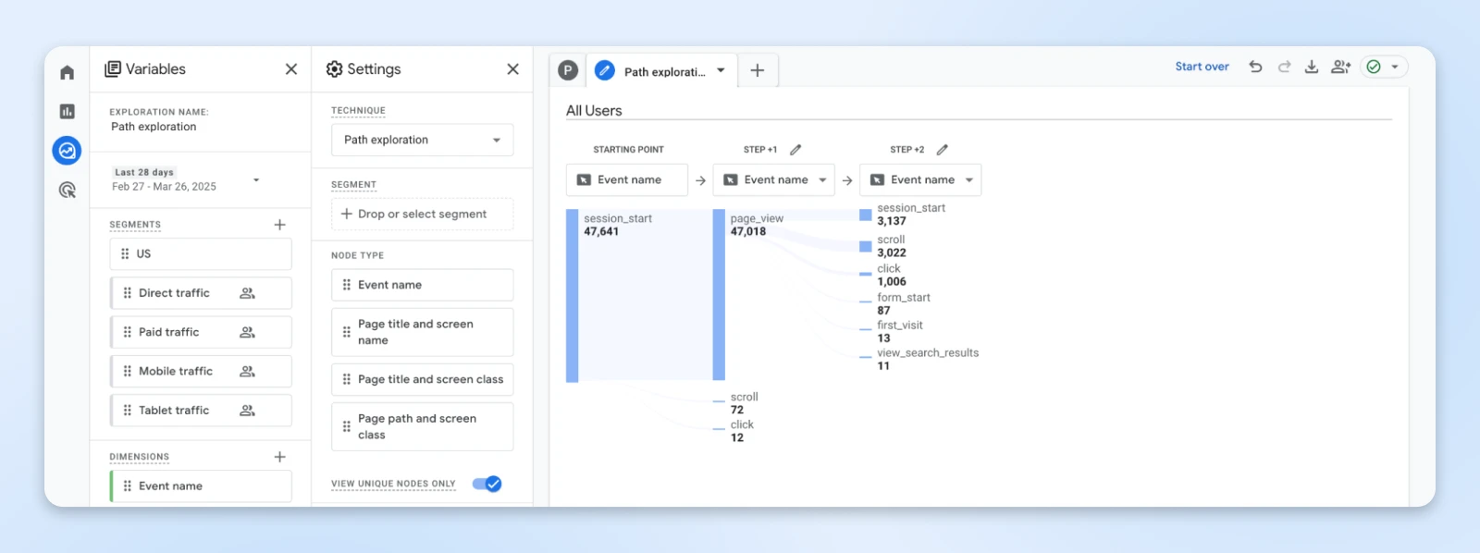Screen dimensions: 1480x553
Task: Click the undo arrow icon
Action: pos(1255,67)
